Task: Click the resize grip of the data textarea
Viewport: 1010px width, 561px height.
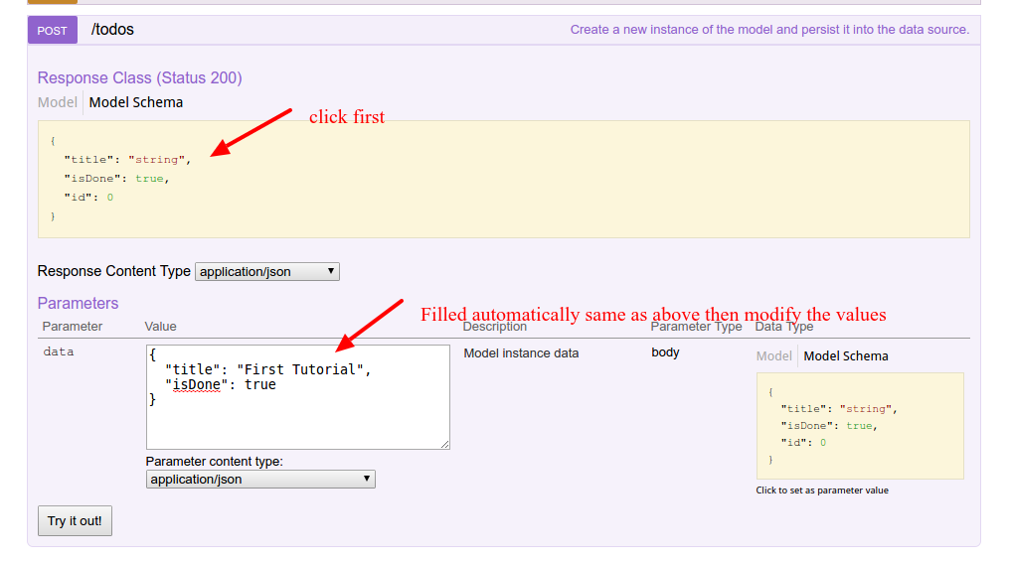Action: 444,444
